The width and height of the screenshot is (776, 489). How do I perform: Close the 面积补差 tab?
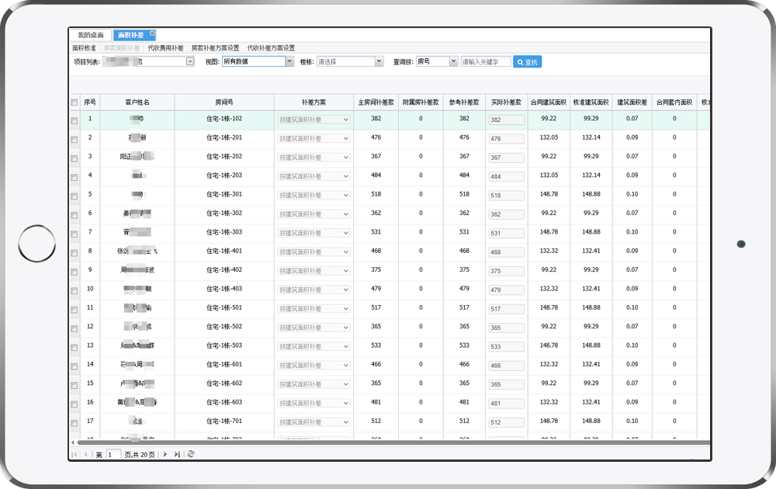152,33
